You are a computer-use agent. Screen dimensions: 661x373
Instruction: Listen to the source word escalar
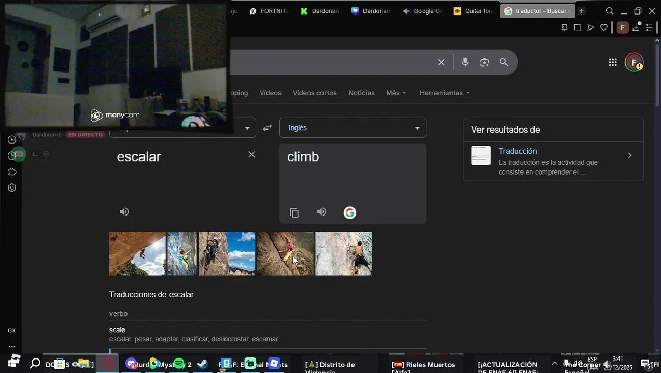tap(124, 212)
